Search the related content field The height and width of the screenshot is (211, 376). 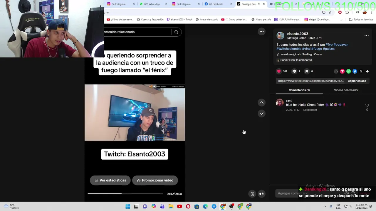tap(137, 32)
